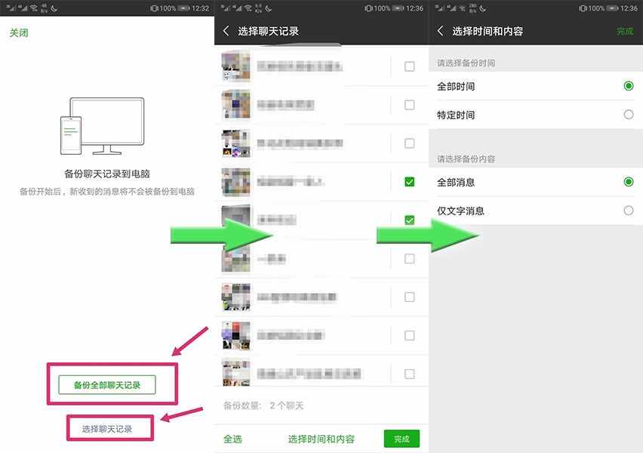This screenshot has height=453, width=643.
Task: Select the 全部消息 radio button
Action: pyautogui.click(x=629, y=182)
